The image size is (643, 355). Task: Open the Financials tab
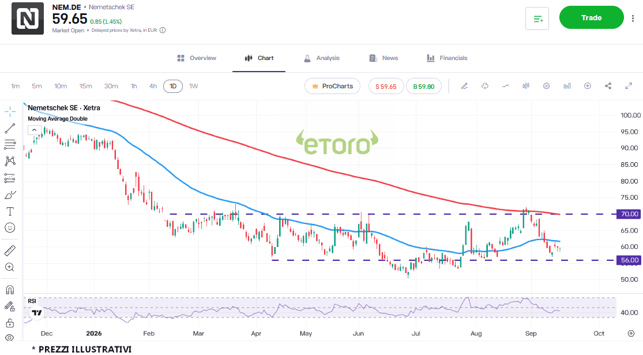point(447,58)
